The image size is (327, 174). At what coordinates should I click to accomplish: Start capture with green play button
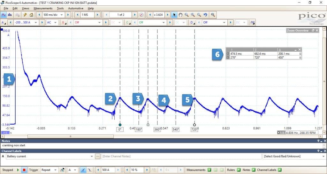[18, 170]
